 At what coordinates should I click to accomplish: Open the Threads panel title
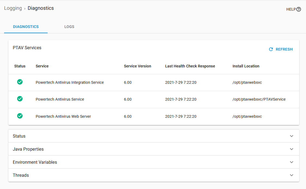[x=21, y=175]
